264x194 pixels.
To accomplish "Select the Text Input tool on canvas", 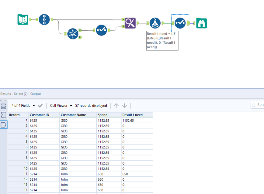I will click(x=23, y=19).
